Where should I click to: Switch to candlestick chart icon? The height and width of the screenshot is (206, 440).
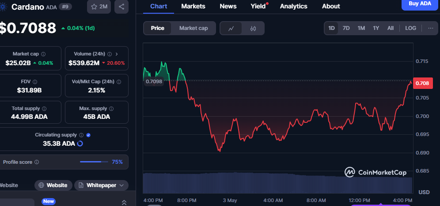click(253, 28)
